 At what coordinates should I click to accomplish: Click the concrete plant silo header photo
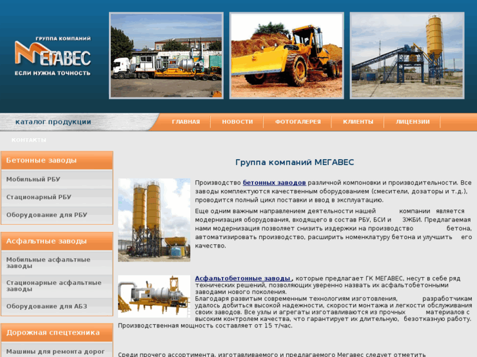[407, 56]
